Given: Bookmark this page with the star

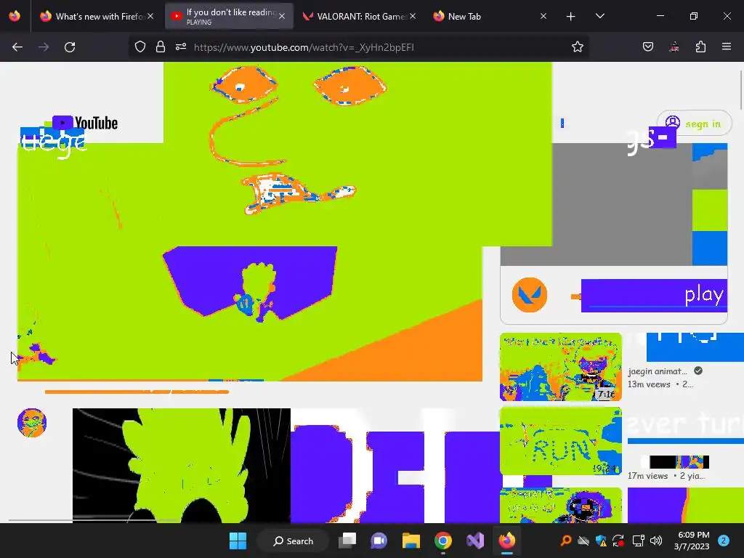Looking at the screenshot, I should [x=577, y=47].
